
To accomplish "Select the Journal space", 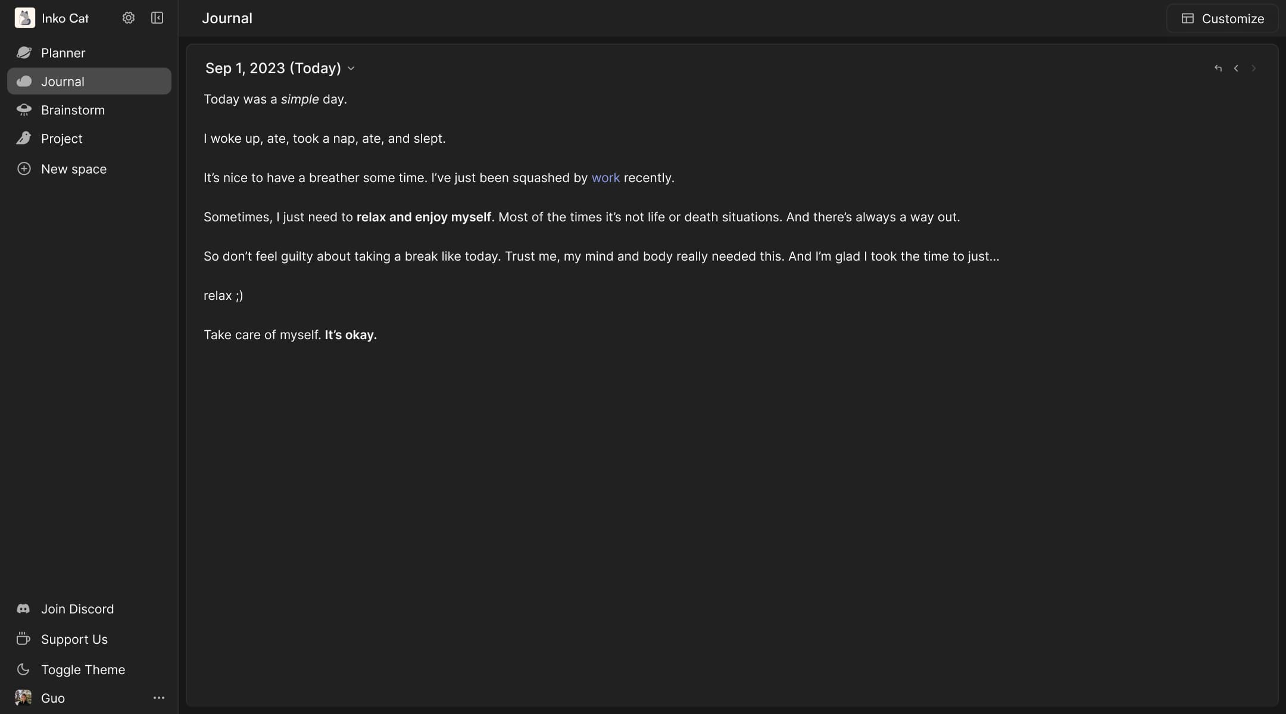I will click(x=63, y=82).
